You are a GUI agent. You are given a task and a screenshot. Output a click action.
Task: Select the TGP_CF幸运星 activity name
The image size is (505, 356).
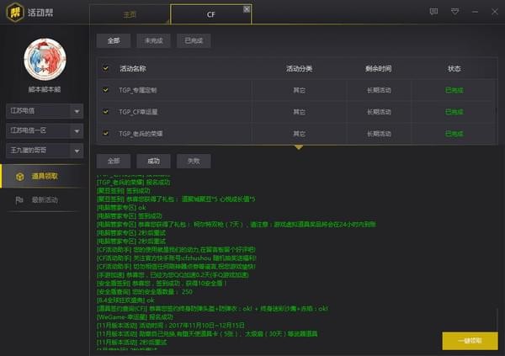point(138,112)
